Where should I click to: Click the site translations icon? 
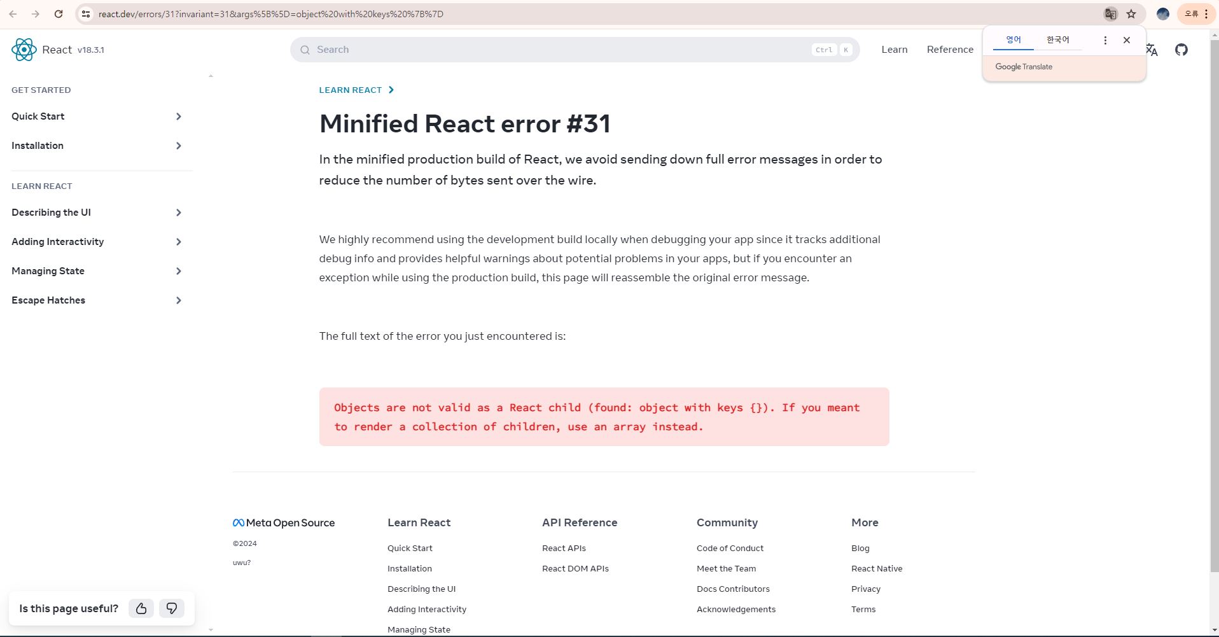coord(1152,50)
